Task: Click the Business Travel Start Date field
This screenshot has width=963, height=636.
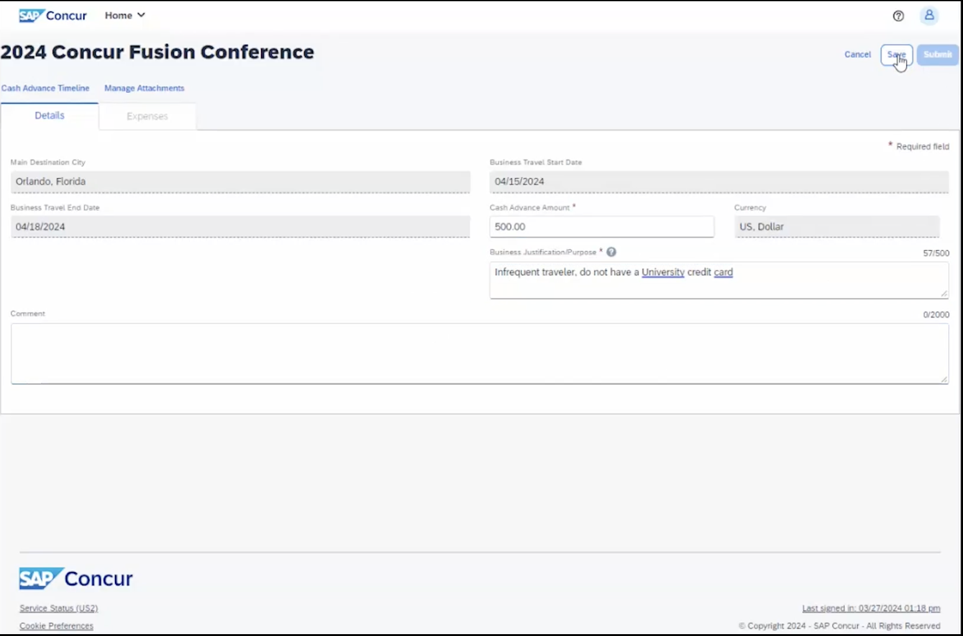Action: 719,182
